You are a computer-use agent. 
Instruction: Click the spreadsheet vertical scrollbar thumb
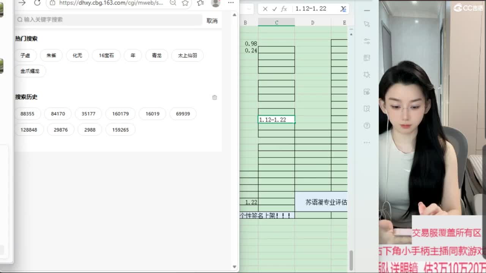tap(351, 260)
